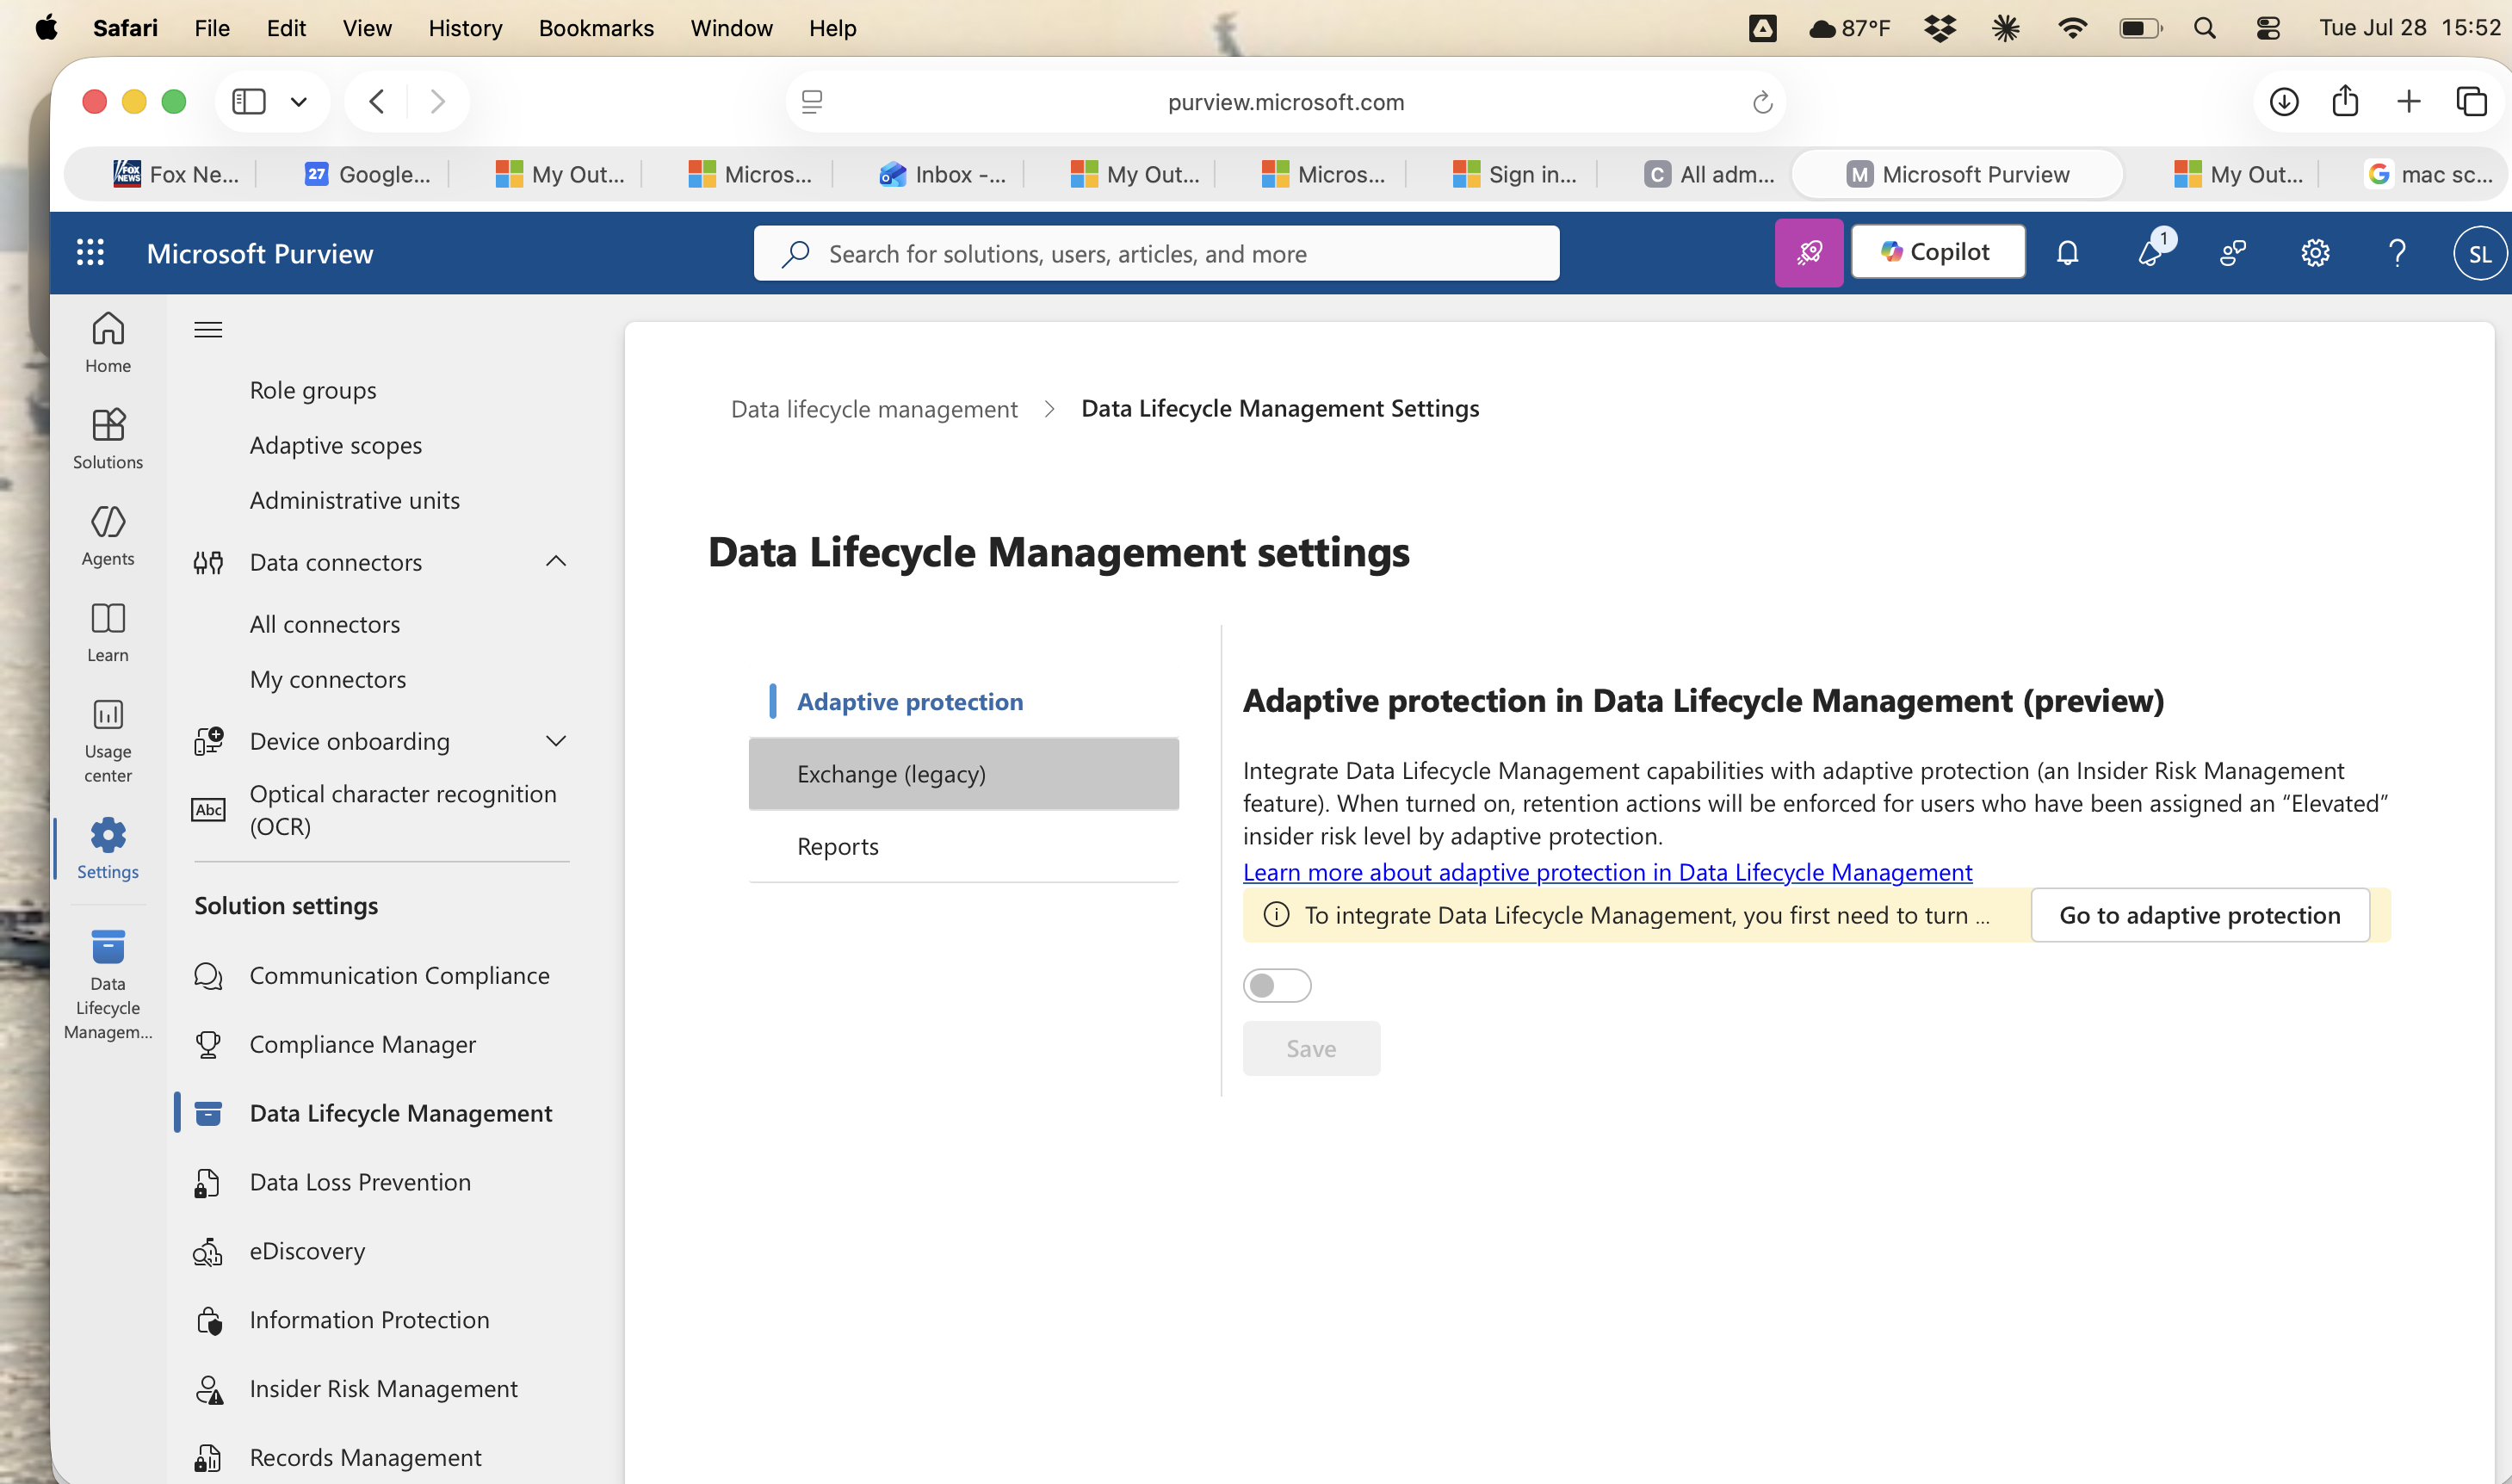Open a new Safari tab with plus icon
The width and height of the screenshot is (2512, 1484).
click(x=2409, y=102)
